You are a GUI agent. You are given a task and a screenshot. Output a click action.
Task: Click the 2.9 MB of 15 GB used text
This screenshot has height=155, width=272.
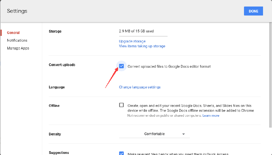tap(136, 31)
